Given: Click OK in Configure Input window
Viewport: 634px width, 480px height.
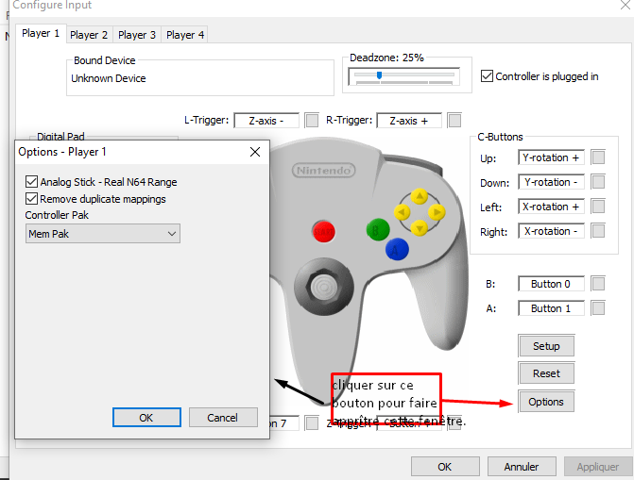Looking at the screenshot, I should coord(445,467).
